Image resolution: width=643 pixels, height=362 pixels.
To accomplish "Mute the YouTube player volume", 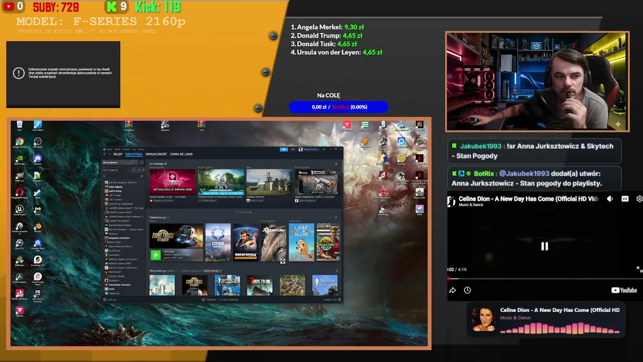I will coord(610,199).
